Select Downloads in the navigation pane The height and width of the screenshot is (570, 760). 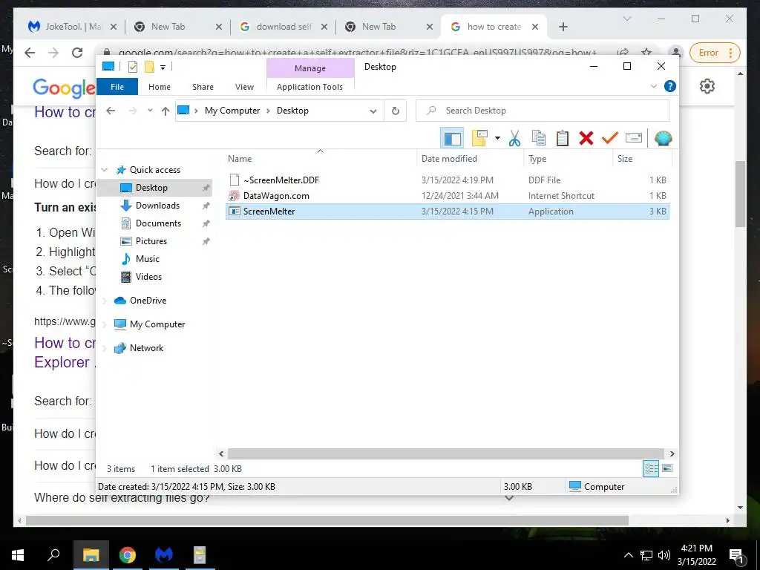point(157,206)
